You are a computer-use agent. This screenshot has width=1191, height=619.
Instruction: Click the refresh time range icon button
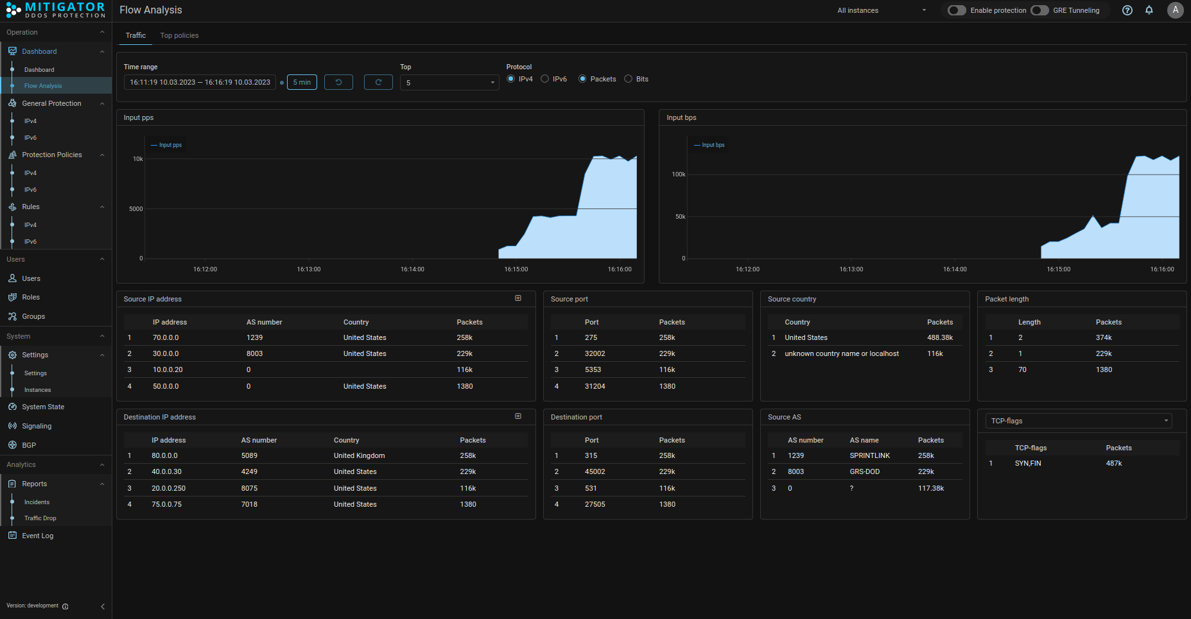pos(378,82)
